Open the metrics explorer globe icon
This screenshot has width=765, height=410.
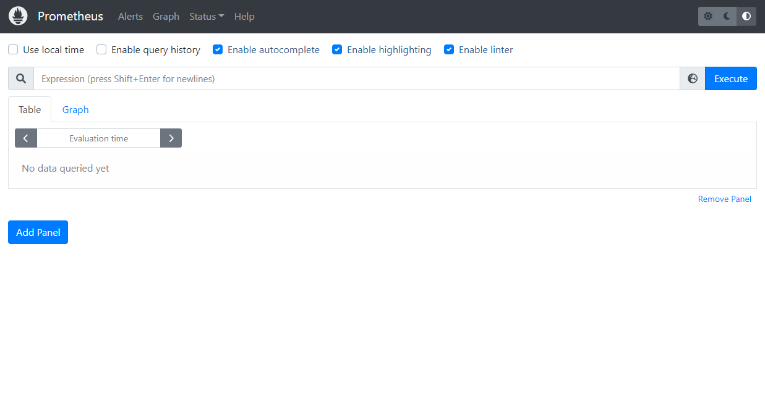[693, 78]
